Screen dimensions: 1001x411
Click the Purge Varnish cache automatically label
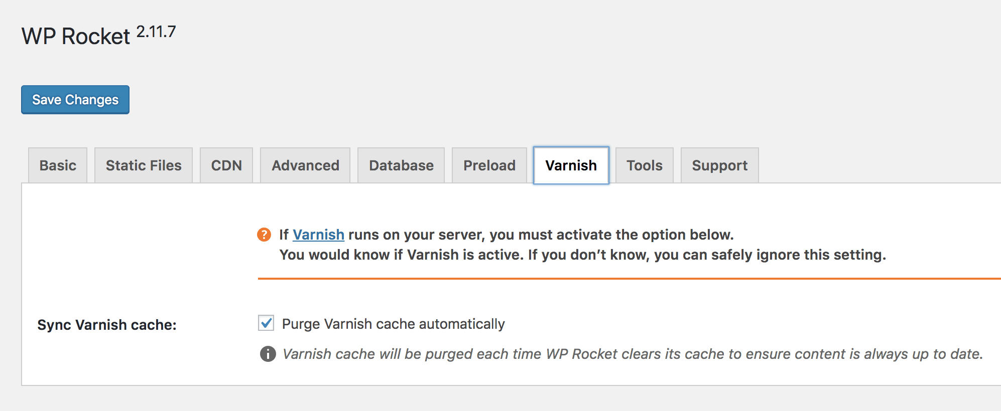click(x=394, y=324)
